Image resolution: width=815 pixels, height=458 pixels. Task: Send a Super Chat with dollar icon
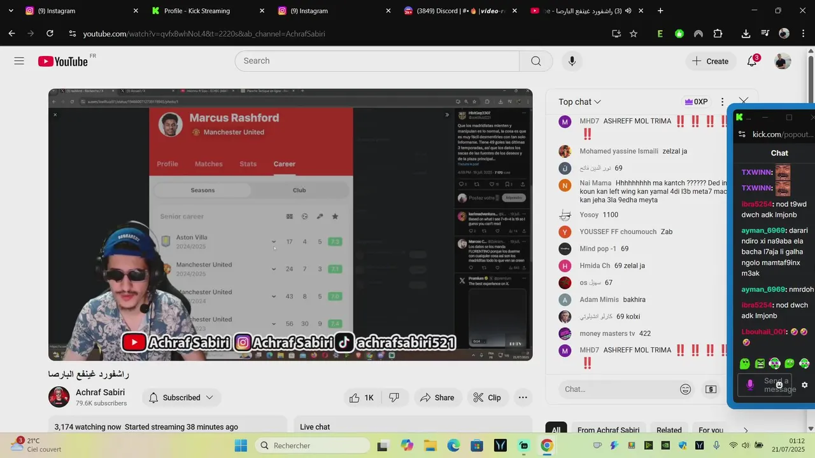point(711,389)
